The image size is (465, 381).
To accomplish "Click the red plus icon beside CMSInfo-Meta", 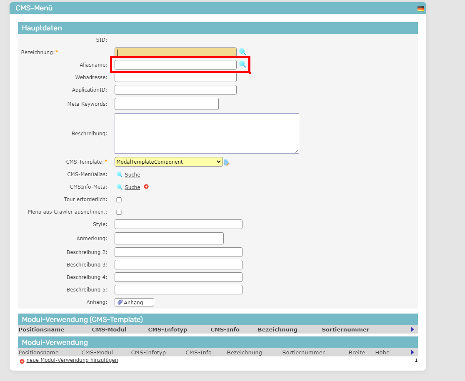I will [x=146, y=187].
